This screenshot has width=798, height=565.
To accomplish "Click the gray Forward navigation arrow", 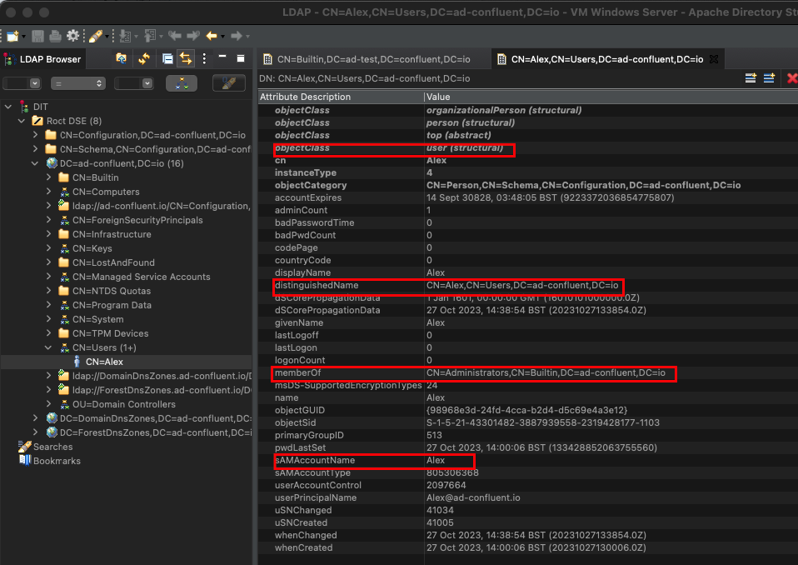I will click(236, 36).
